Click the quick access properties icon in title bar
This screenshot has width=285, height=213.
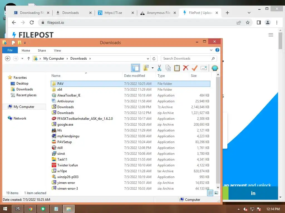click(x=13, y=42)
